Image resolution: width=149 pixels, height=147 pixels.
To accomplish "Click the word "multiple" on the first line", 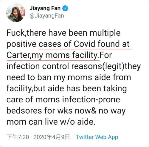I will [x=105, y=33].
